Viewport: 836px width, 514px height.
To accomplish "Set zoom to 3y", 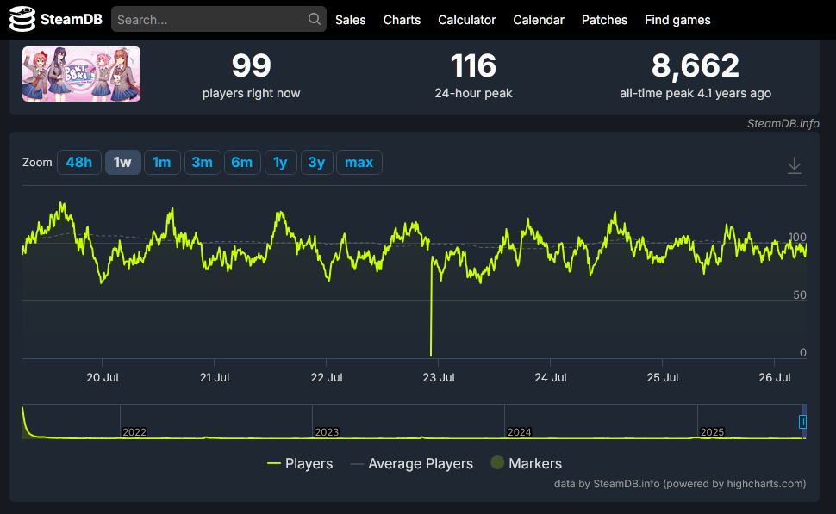I will 316,163.
